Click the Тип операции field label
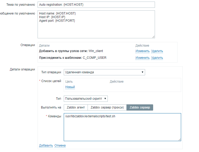Viewport: 199px width, 152px height. [x=51, y=72]
